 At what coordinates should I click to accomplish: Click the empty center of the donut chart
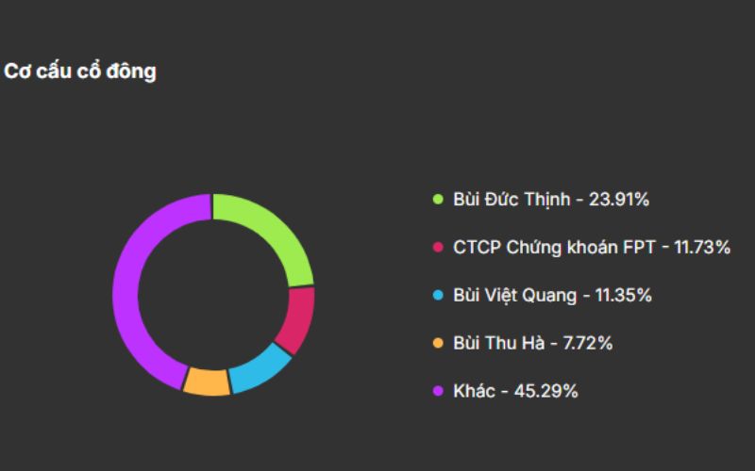point(213,295)
